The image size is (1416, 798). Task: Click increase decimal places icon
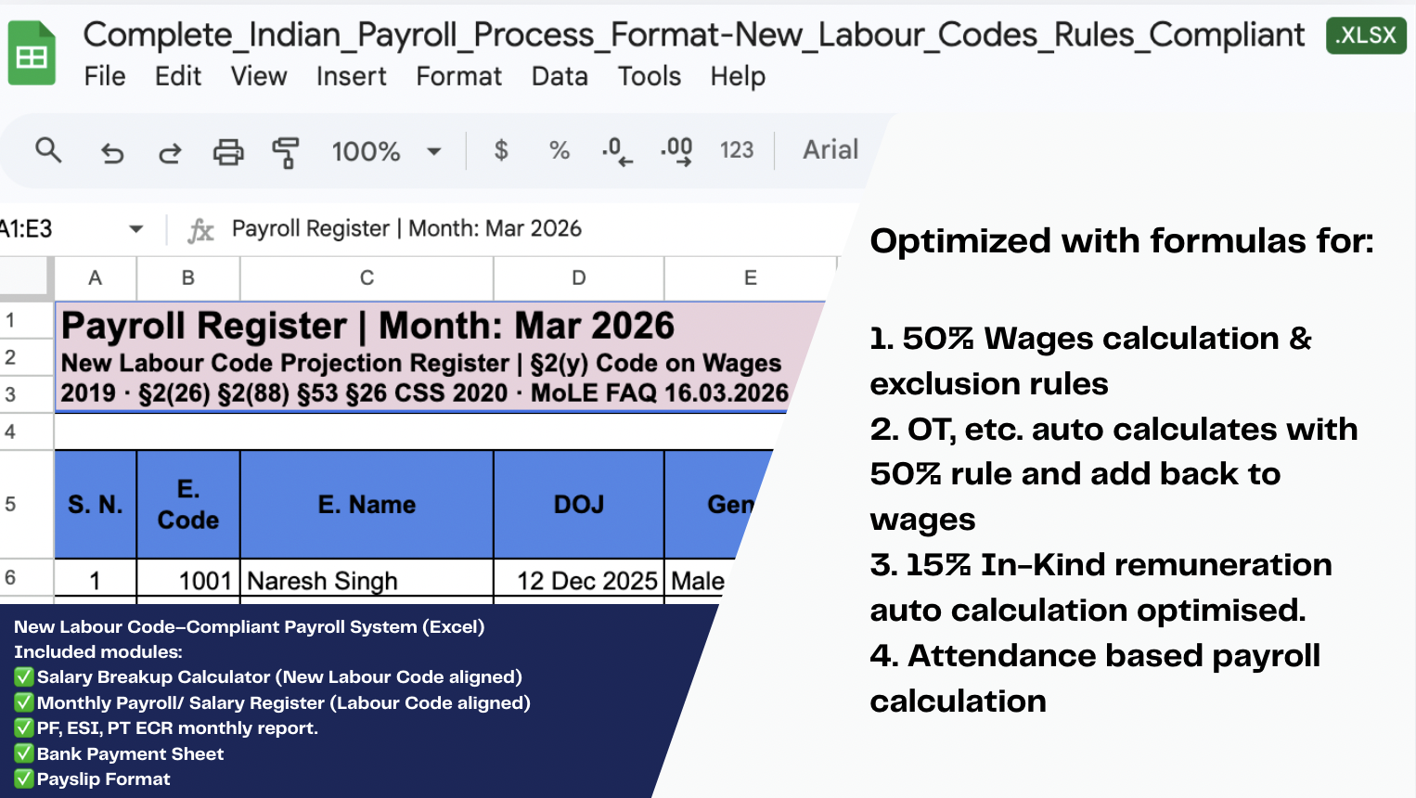pos(676,151)
